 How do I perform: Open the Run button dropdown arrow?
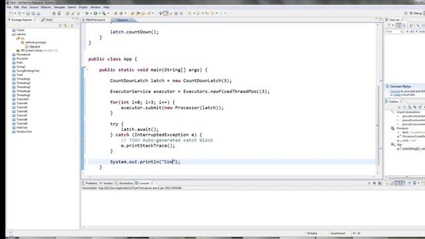pos(100,13)
